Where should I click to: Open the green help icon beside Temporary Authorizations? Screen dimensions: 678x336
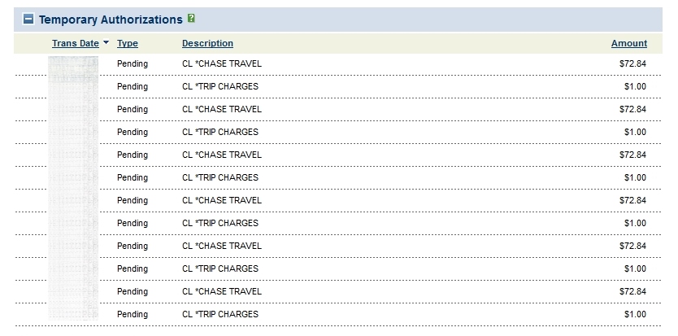click(192, 18)
